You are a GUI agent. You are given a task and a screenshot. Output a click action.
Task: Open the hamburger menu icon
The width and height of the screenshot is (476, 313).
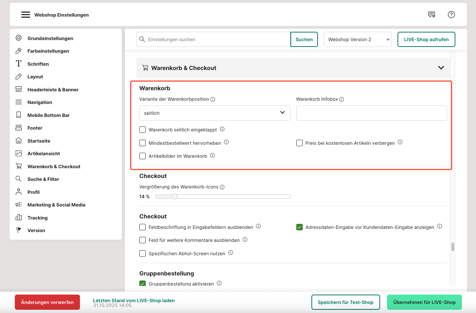pos(25,15)
